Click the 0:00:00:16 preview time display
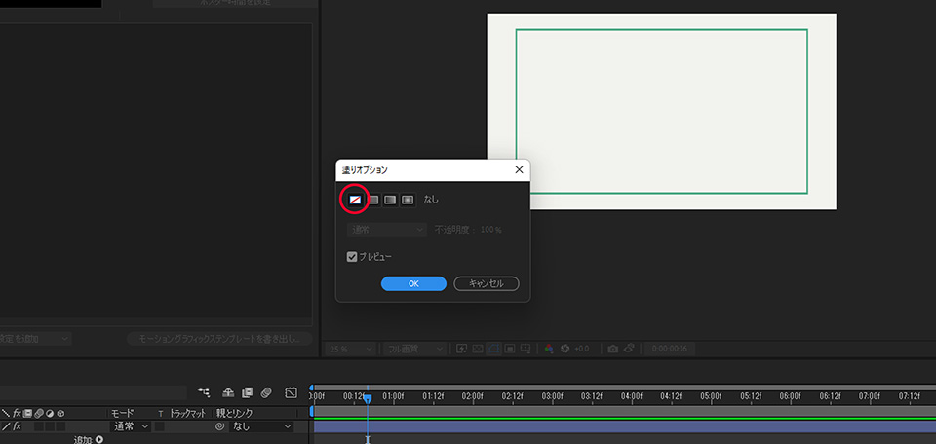This screenshot has height=444, width=936. [670, 349]
